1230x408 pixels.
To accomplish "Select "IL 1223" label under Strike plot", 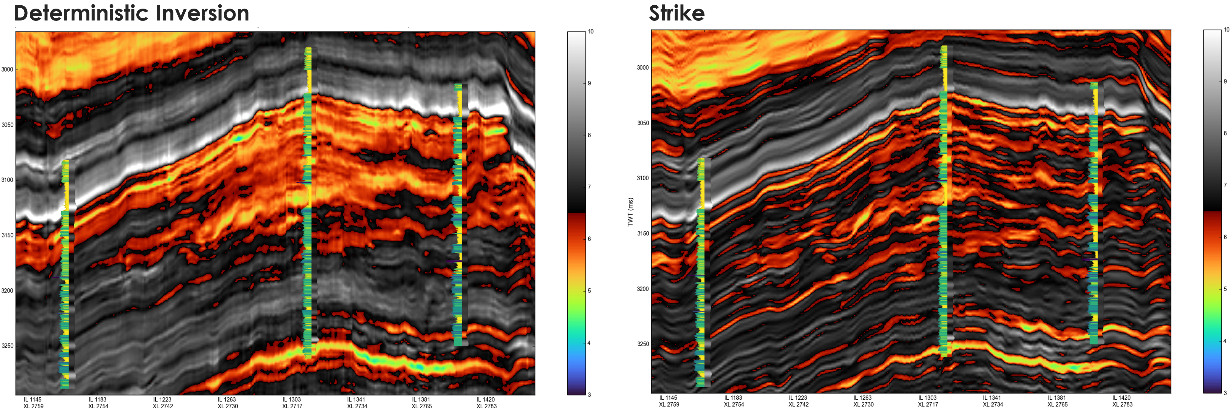I will (798, 398).
